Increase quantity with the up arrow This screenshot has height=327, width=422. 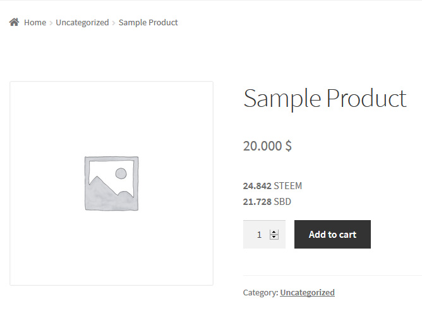(x=274, y=232)
